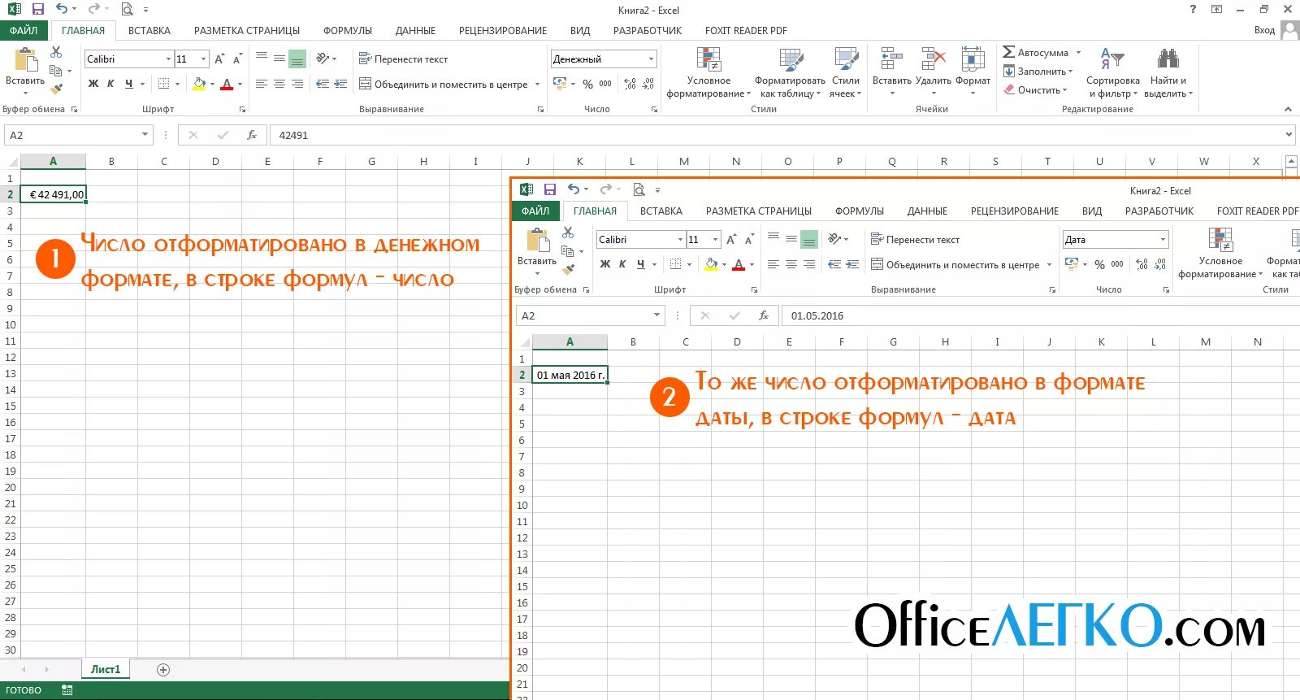Select cell with € 42 491,00

53,194
